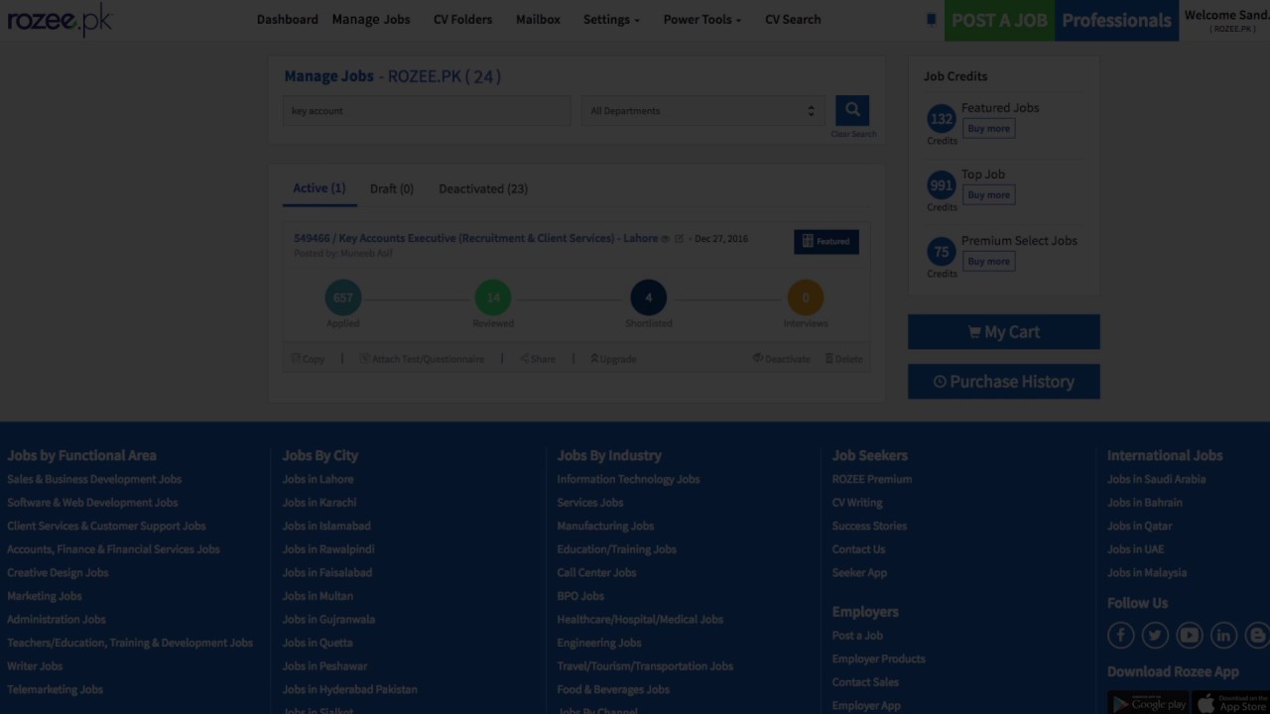
Task: Open the Welcome Sand. account menu
Action: point(1226,20)
